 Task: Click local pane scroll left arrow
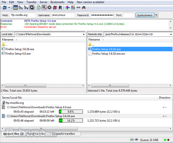click(2, 86)
